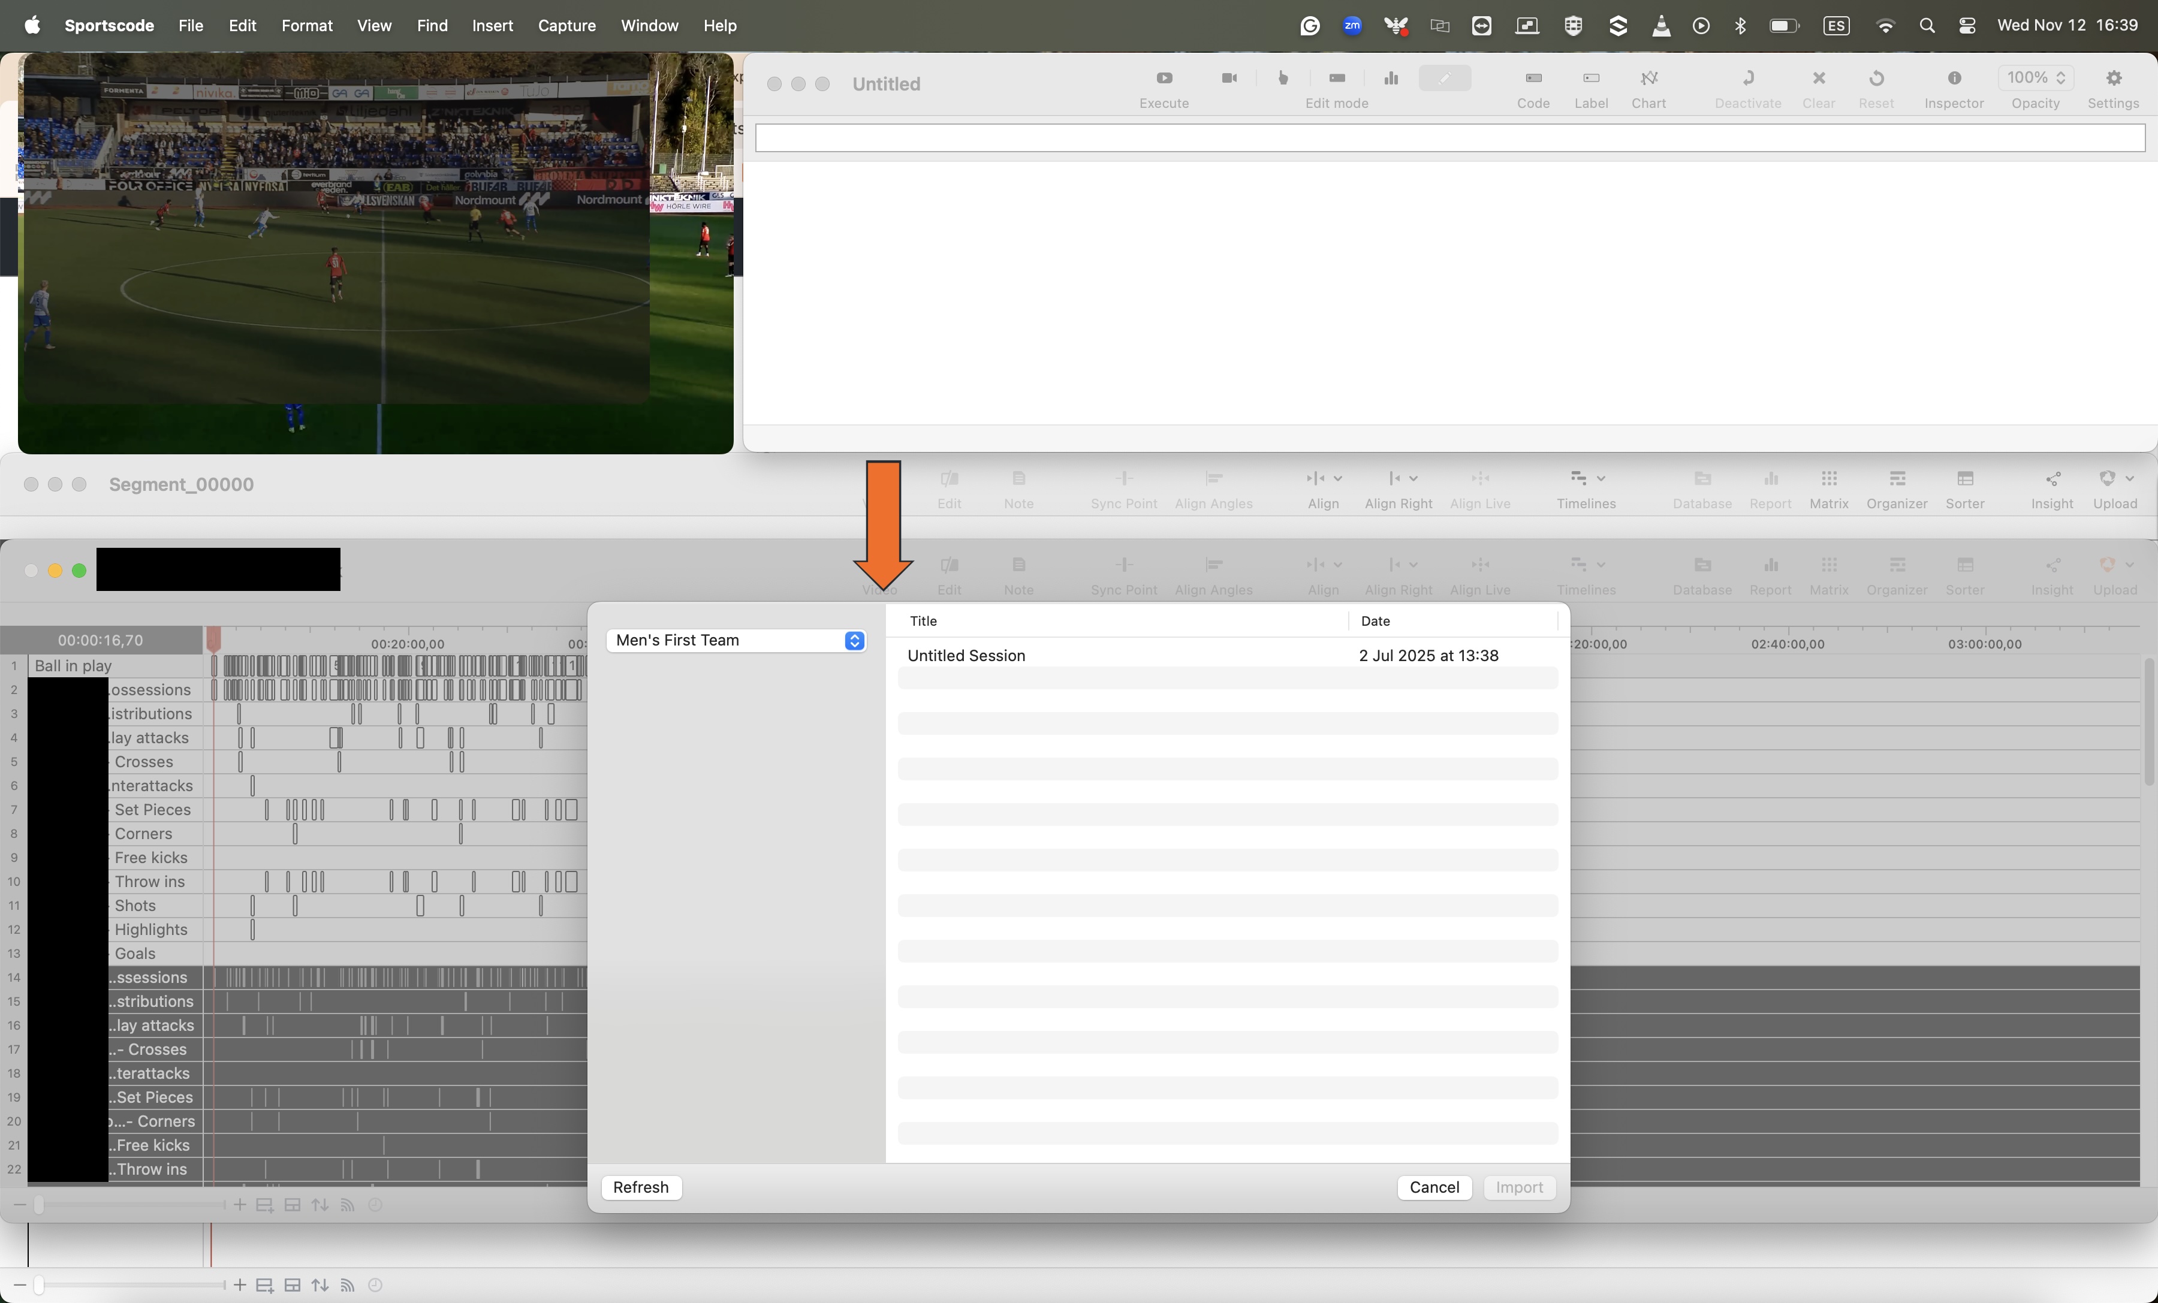Image resolution: width=2158 pixels, height=1303 pixels.
Task: Click the front timeline window's zoom slider handle
Action: click(x=38, y=1205)
